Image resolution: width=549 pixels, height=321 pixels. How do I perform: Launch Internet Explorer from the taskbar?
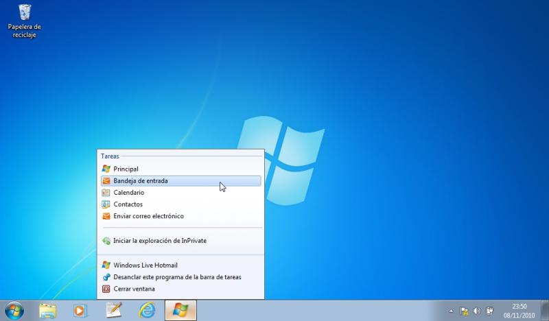[147, 311]
